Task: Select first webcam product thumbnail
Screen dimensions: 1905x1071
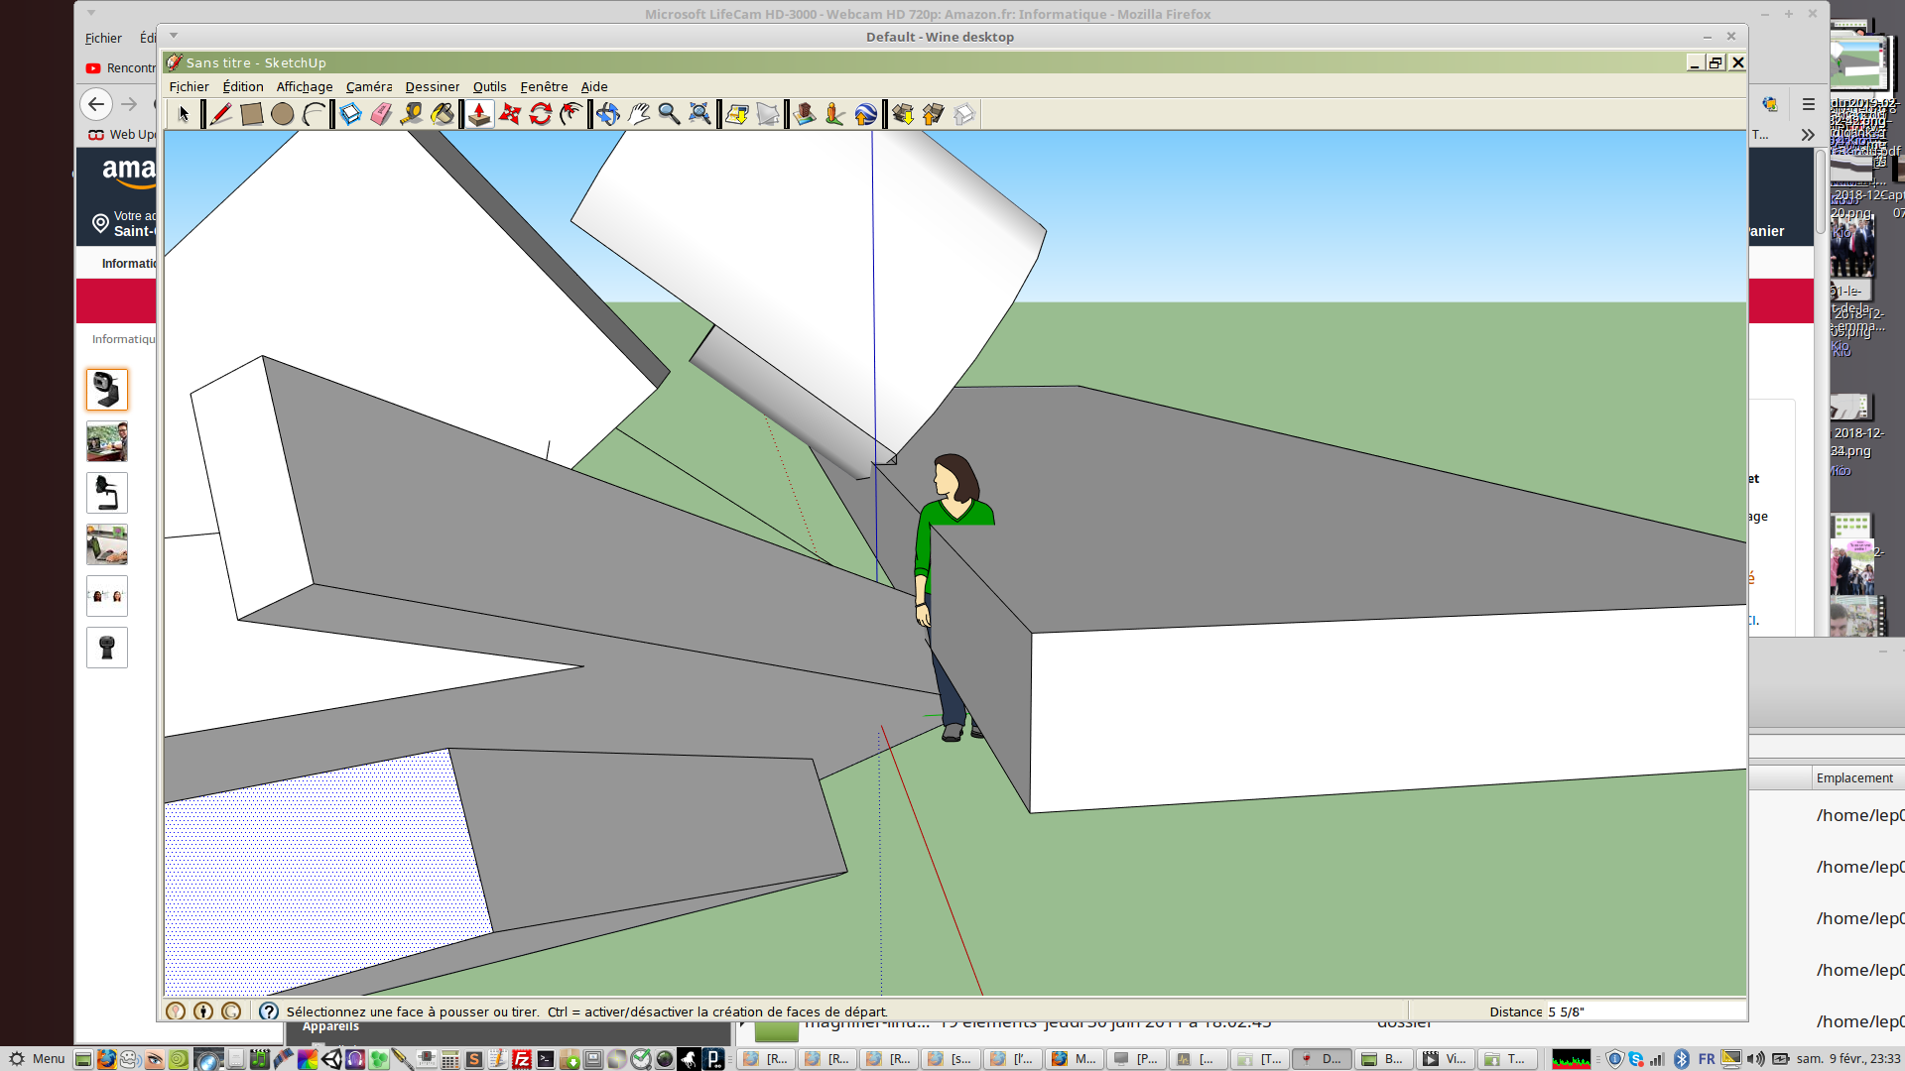Action: [107, 390]
